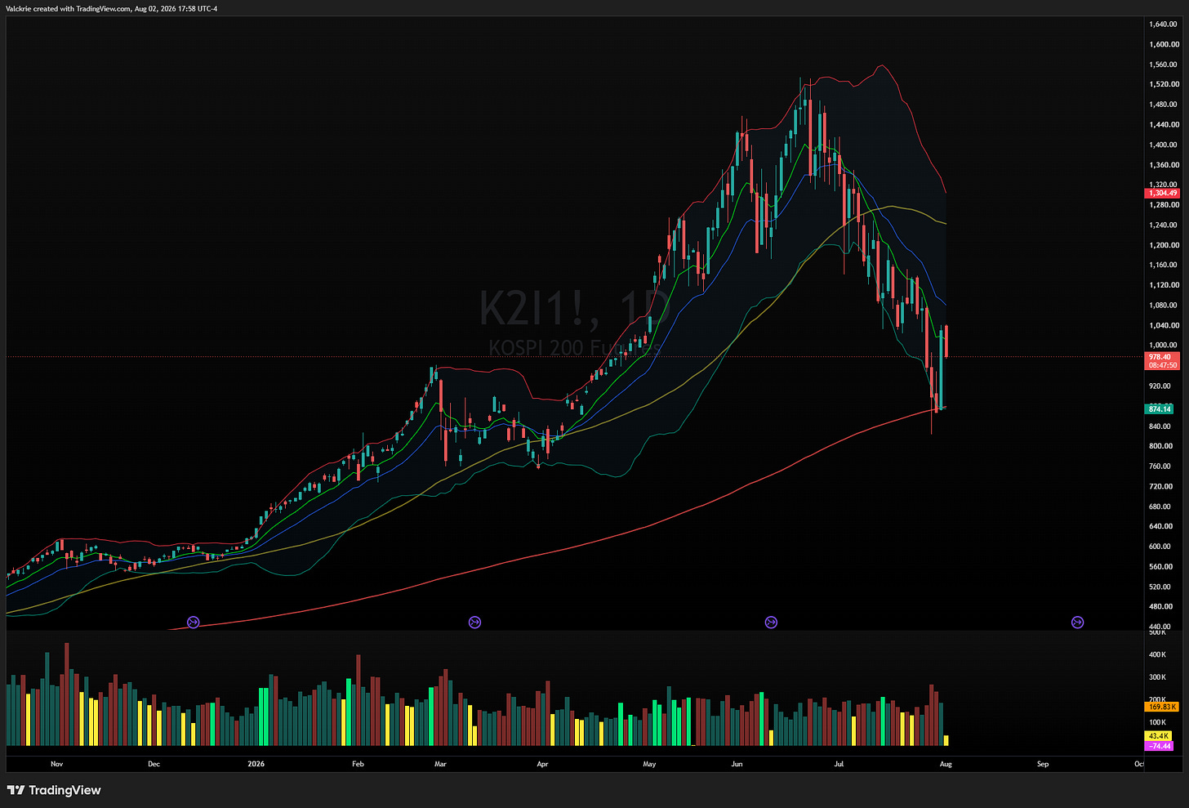Image resolution: width=1189 pixels, height=808 pixels.
Task: Click the 1,200.00 price axis label
Action: coord(1163,245)
